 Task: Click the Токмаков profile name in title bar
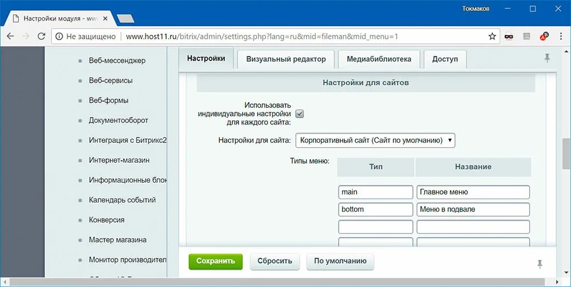pos(476,9)
